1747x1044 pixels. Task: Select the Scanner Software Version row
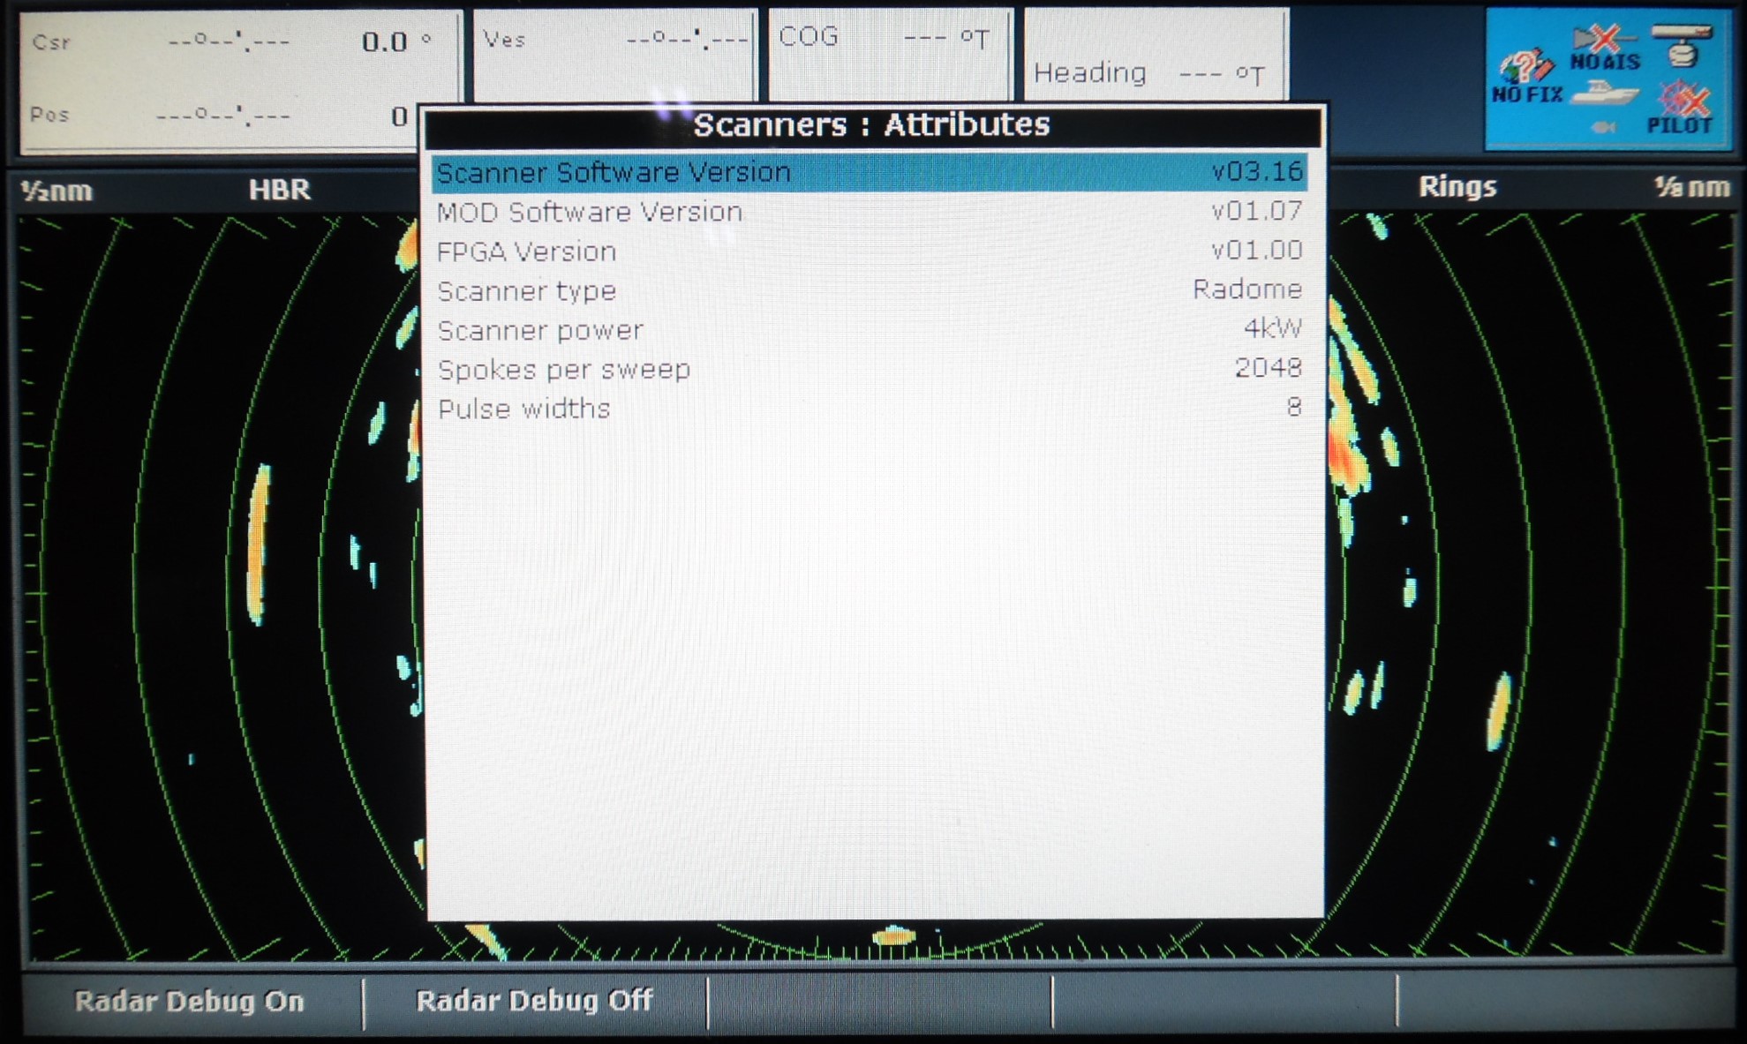(870, 172)
